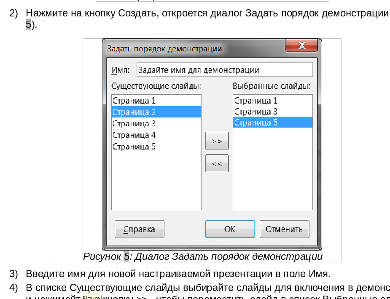Select Страница 1 in Выбранные слайды list

point(256,101)
